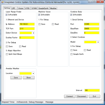Image resolution: width=105 pixels, height=105 pixels.
Task: Go to the VY446 tab
Action: (x=34, y=8)
